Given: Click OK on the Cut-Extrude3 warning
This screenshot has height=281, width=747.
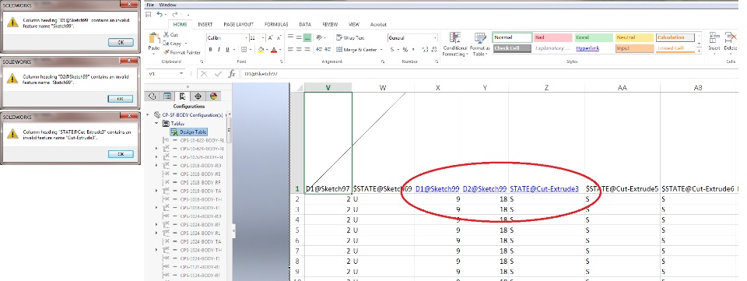Looking at the screenshot, I should tap(120, 154).
